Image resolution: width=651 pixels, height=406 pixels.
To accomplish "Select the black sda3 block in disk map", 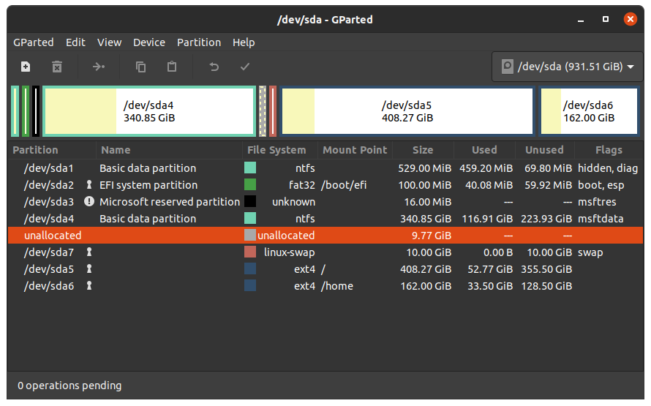I will pyautogui.click(x=36, y=111).
